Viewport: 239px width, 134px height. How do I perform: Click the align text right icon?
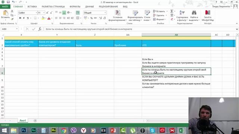(64, 18)
